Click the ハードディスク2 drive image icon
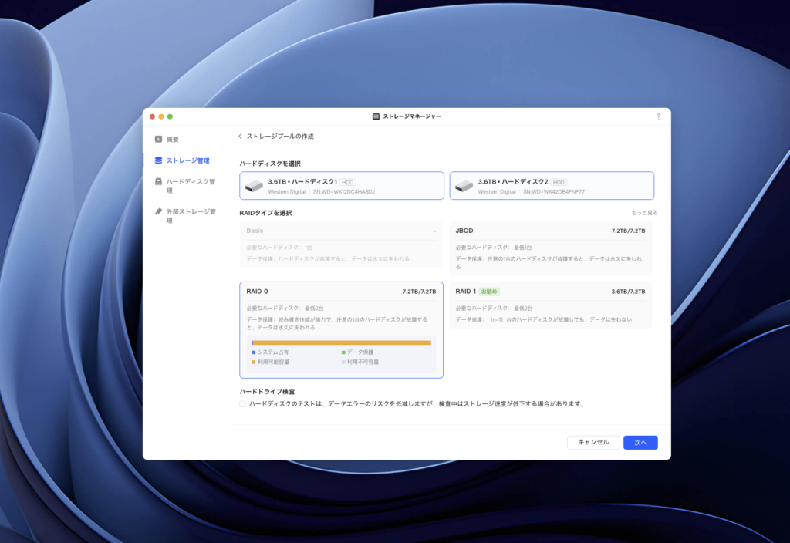The height and width of the screenshot is (543, 790). coord(464,186)
